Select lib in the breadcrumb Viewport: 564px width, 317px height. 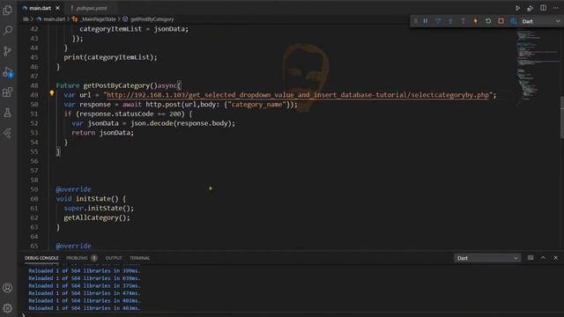pos(26,19)
